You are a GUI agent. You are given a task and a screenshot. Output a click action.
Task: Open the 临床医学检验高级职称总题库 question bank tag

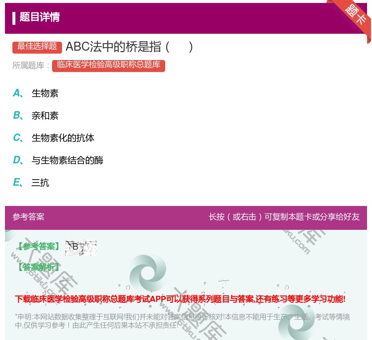click(109, 66)
